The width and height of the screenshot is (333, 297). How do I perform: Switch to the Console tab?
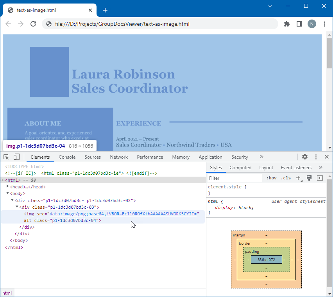(67, 157)
